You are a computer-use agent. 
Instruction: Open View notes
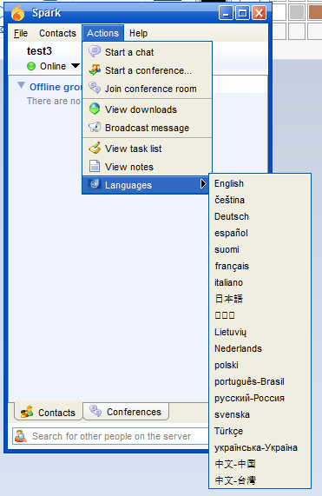coord(147,167)
